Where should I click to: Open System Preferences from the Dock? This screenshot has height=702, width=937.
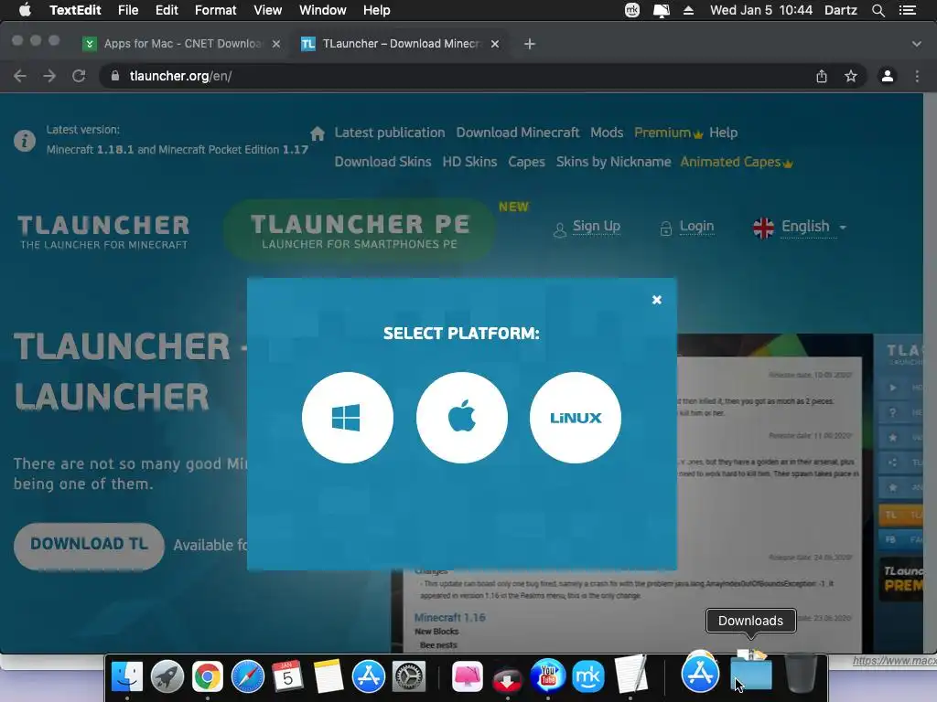point(409,676)
